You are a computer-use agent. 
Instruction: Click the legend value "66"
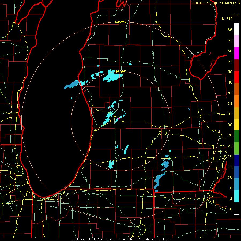pyautogui.click(x=230, y=29)
